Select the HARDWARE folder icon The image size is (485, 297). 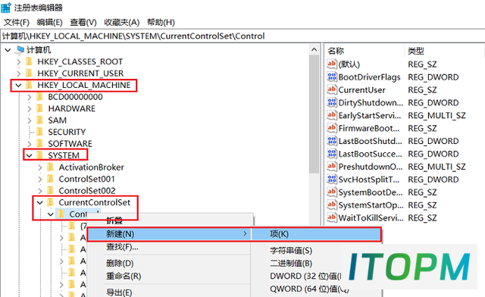click(39, 108)
